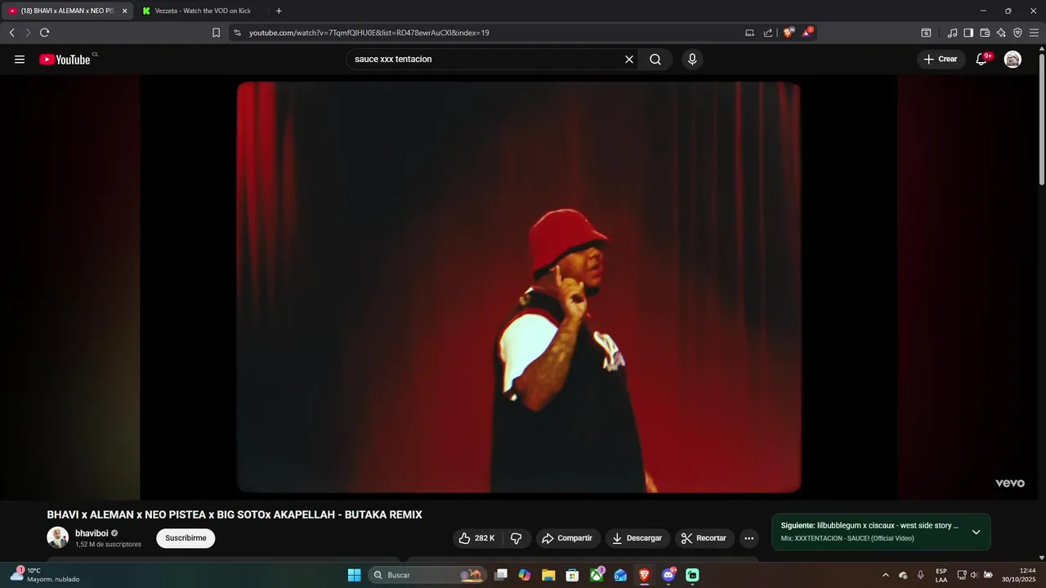Start voice search with microphone icon
Viewport: 1046px width, 588px height.
click(x=692, y=59)
